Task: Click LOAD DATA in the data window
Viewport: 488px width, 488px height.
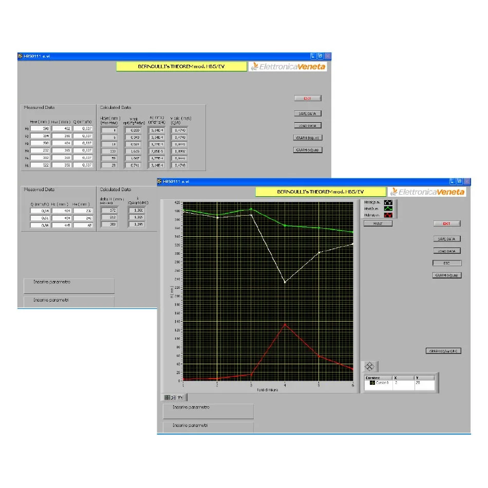Action: (308, 125)
